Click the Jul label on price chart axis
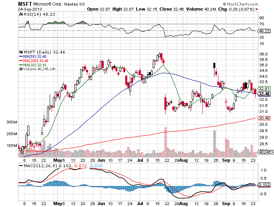This screenshot has height=207, width=274. click(x=140, y=160)
